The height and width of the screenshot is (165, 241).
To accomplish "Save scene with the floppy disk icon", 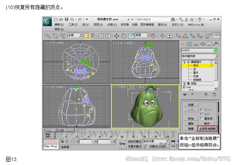I will coord(67,19).
